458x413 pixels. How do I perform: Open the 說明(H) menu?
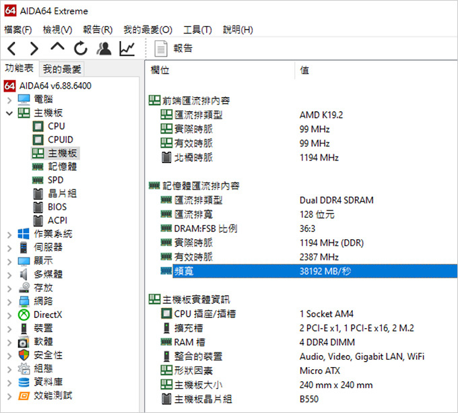click(x=238, y=30)
